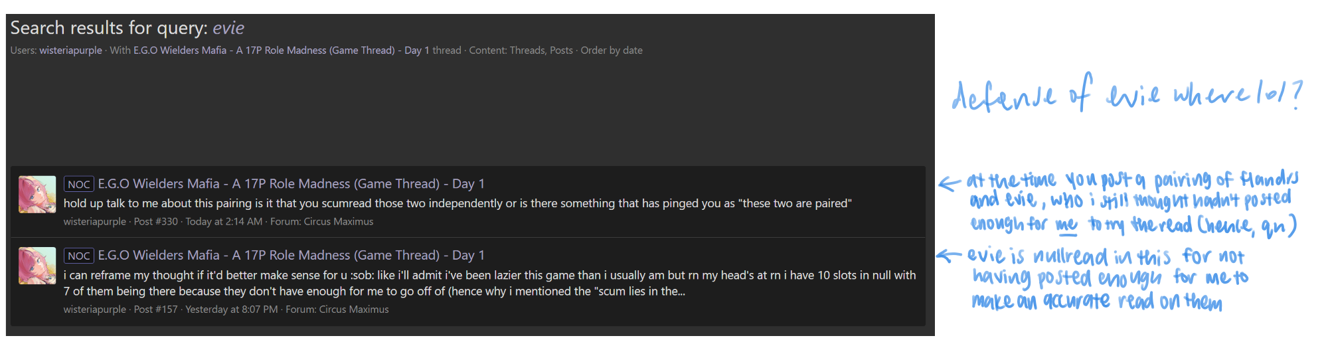Click the "Today at 2:14 AM" timestamp

(x=224, y=222)
